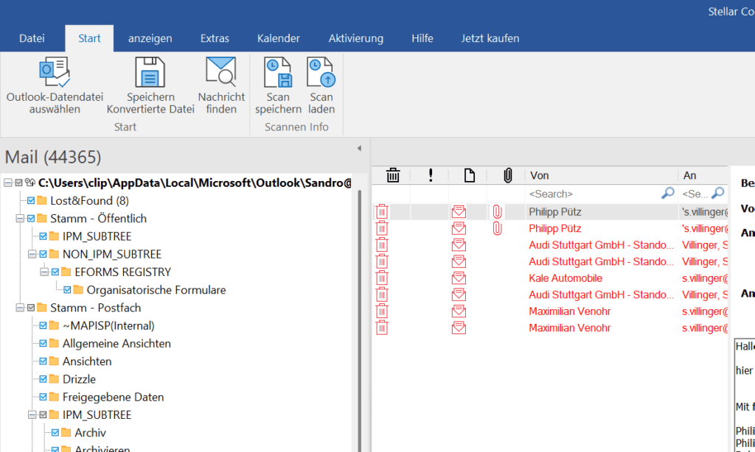
Task: Sort by the importance exclamation column header
Action: click(x=431, y=175)
